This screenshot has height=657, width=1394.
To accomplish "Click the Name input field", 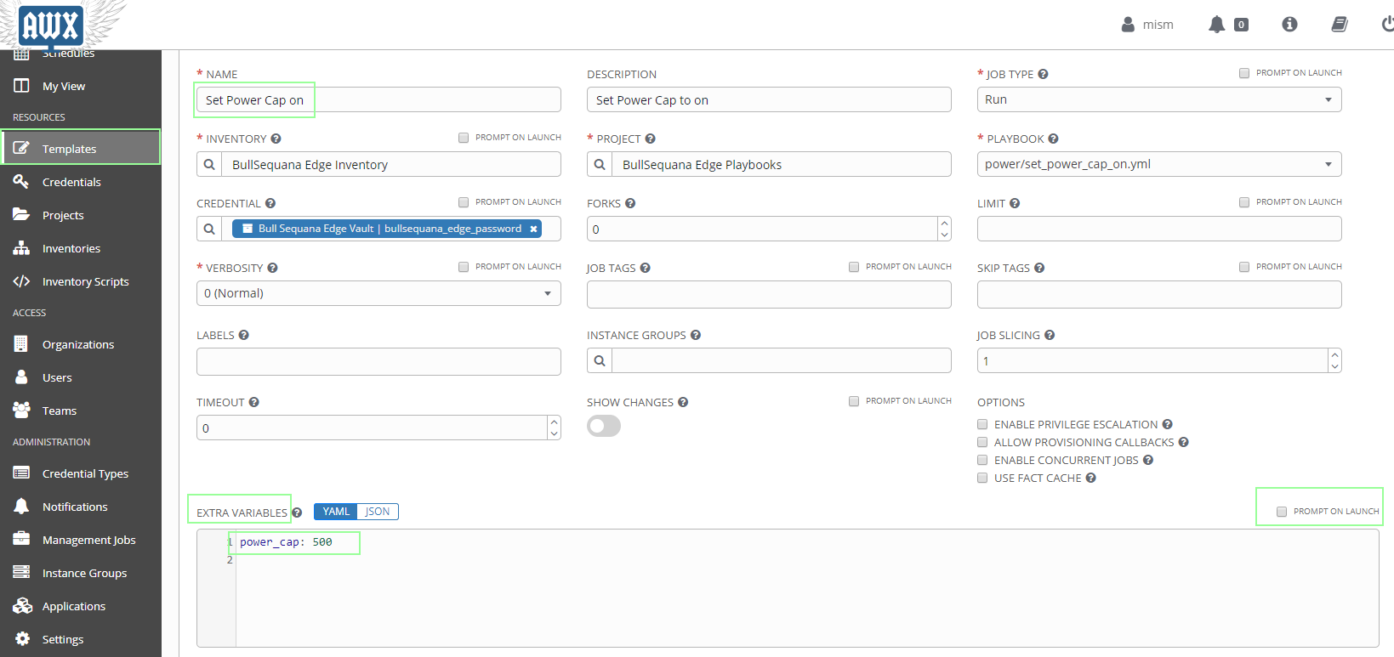I will (x=378, y=99).
